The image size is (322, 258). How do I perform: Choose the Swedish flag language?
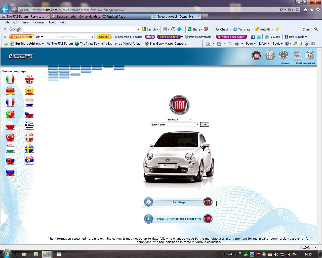(29, 149)
